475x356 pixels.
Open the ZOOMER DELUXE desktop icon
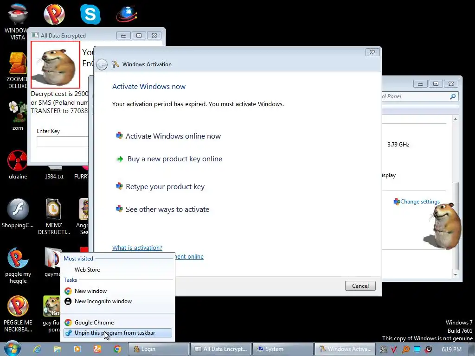[18, 70]
